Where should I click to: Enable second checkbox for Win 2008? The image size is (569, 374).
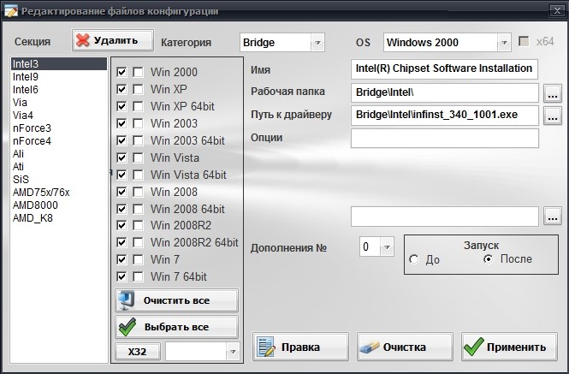click(138, 192)
